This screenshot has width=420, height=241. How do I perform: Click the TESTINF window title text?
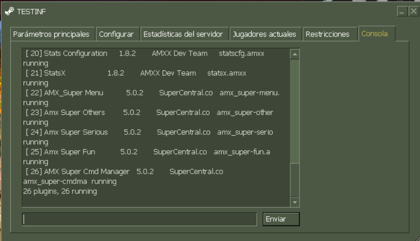(32, 12)
